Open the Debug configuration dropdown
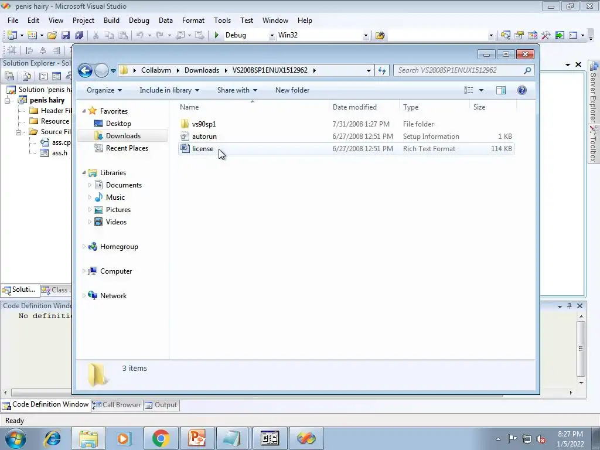The width and height of the screenshot is (600, 450). (272, 36)
